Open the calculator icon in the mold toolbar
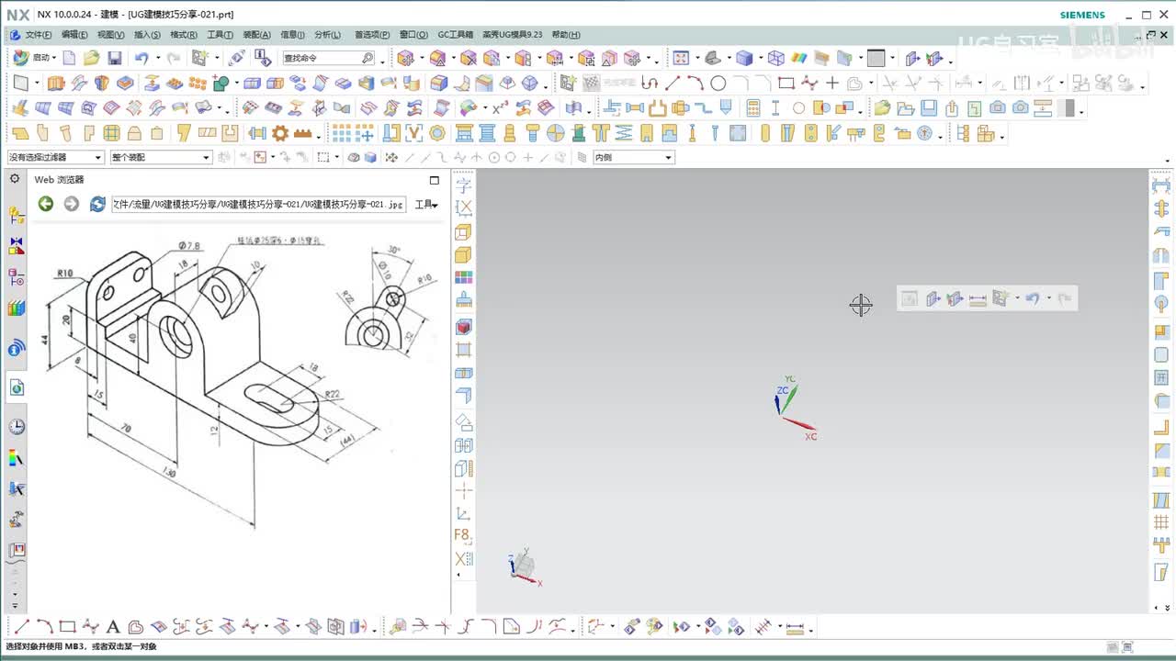The width and height of the screenshot is (1176, 661). (753, 107)
